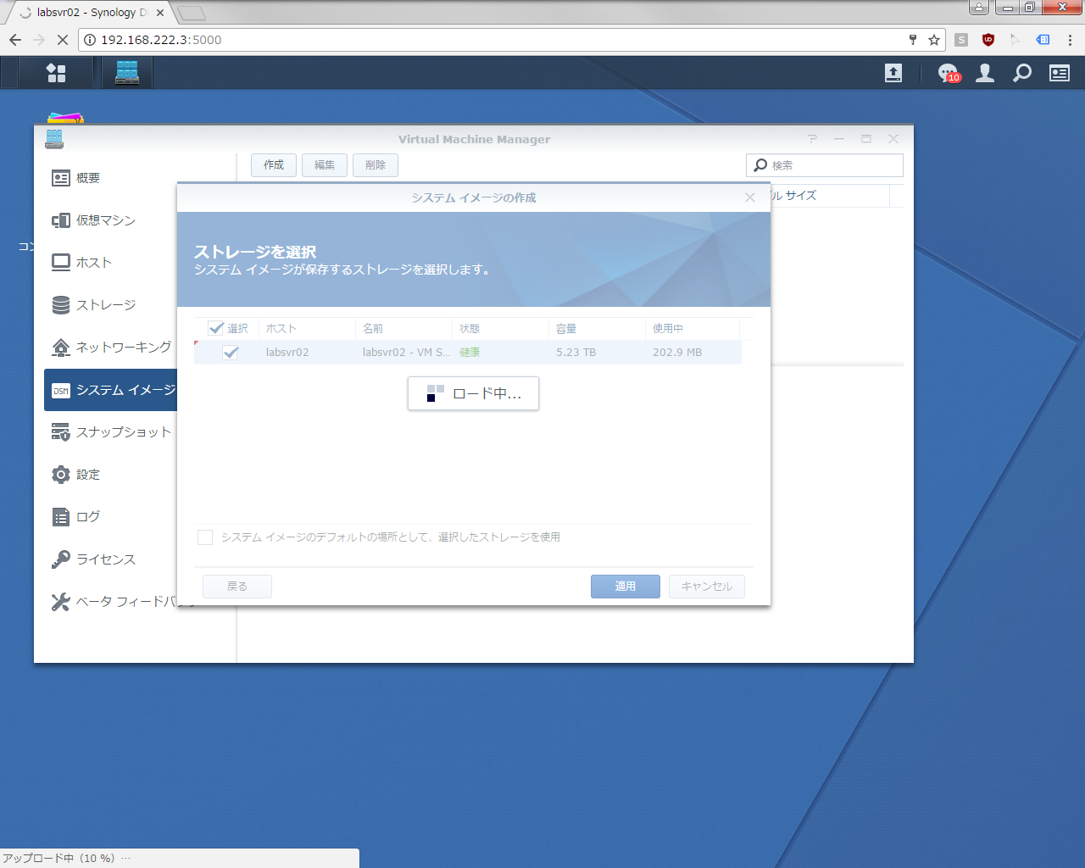1085x868 pixels.
Task: Open Chrome three-dot menu
Action: pyautogui.click(x=1070, y=40)
